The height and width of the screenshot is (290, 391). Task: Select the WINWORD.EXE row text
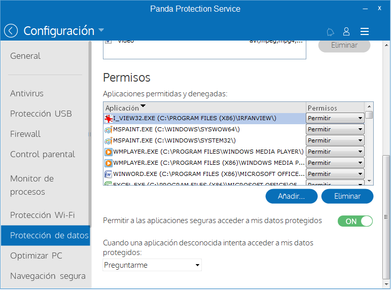click(209, 174)
